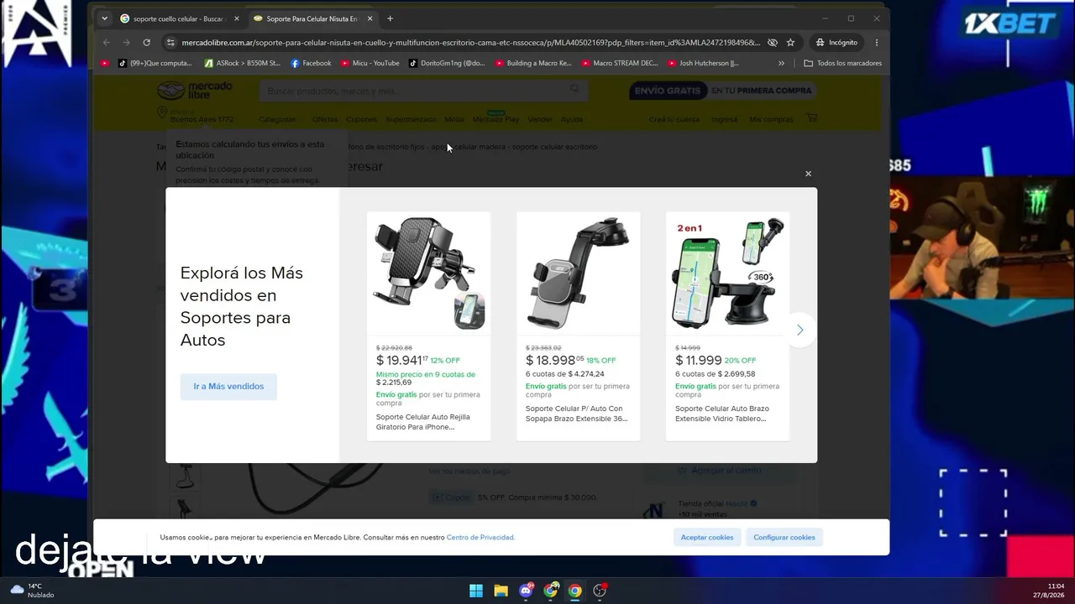Open Discord from the taskbar

click(526, 591)
